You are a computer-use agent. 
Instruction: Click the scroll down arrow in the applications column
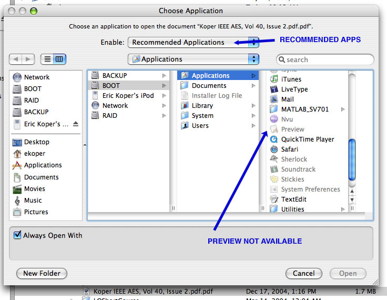point(352,199)
